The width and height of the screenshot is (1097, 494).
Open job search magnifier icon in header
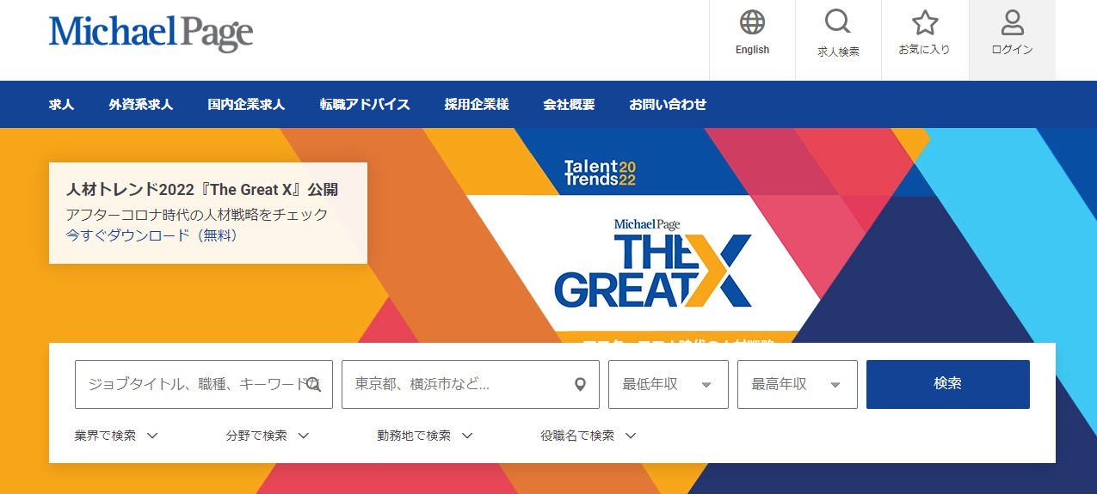(x=837, y=22)
